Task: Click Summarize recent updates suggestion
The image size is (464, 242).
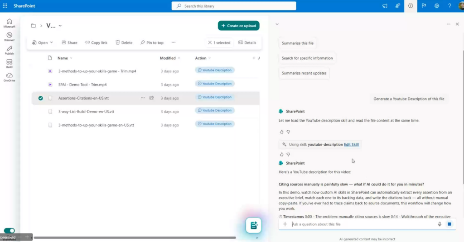Action: [x=304, y=73]
